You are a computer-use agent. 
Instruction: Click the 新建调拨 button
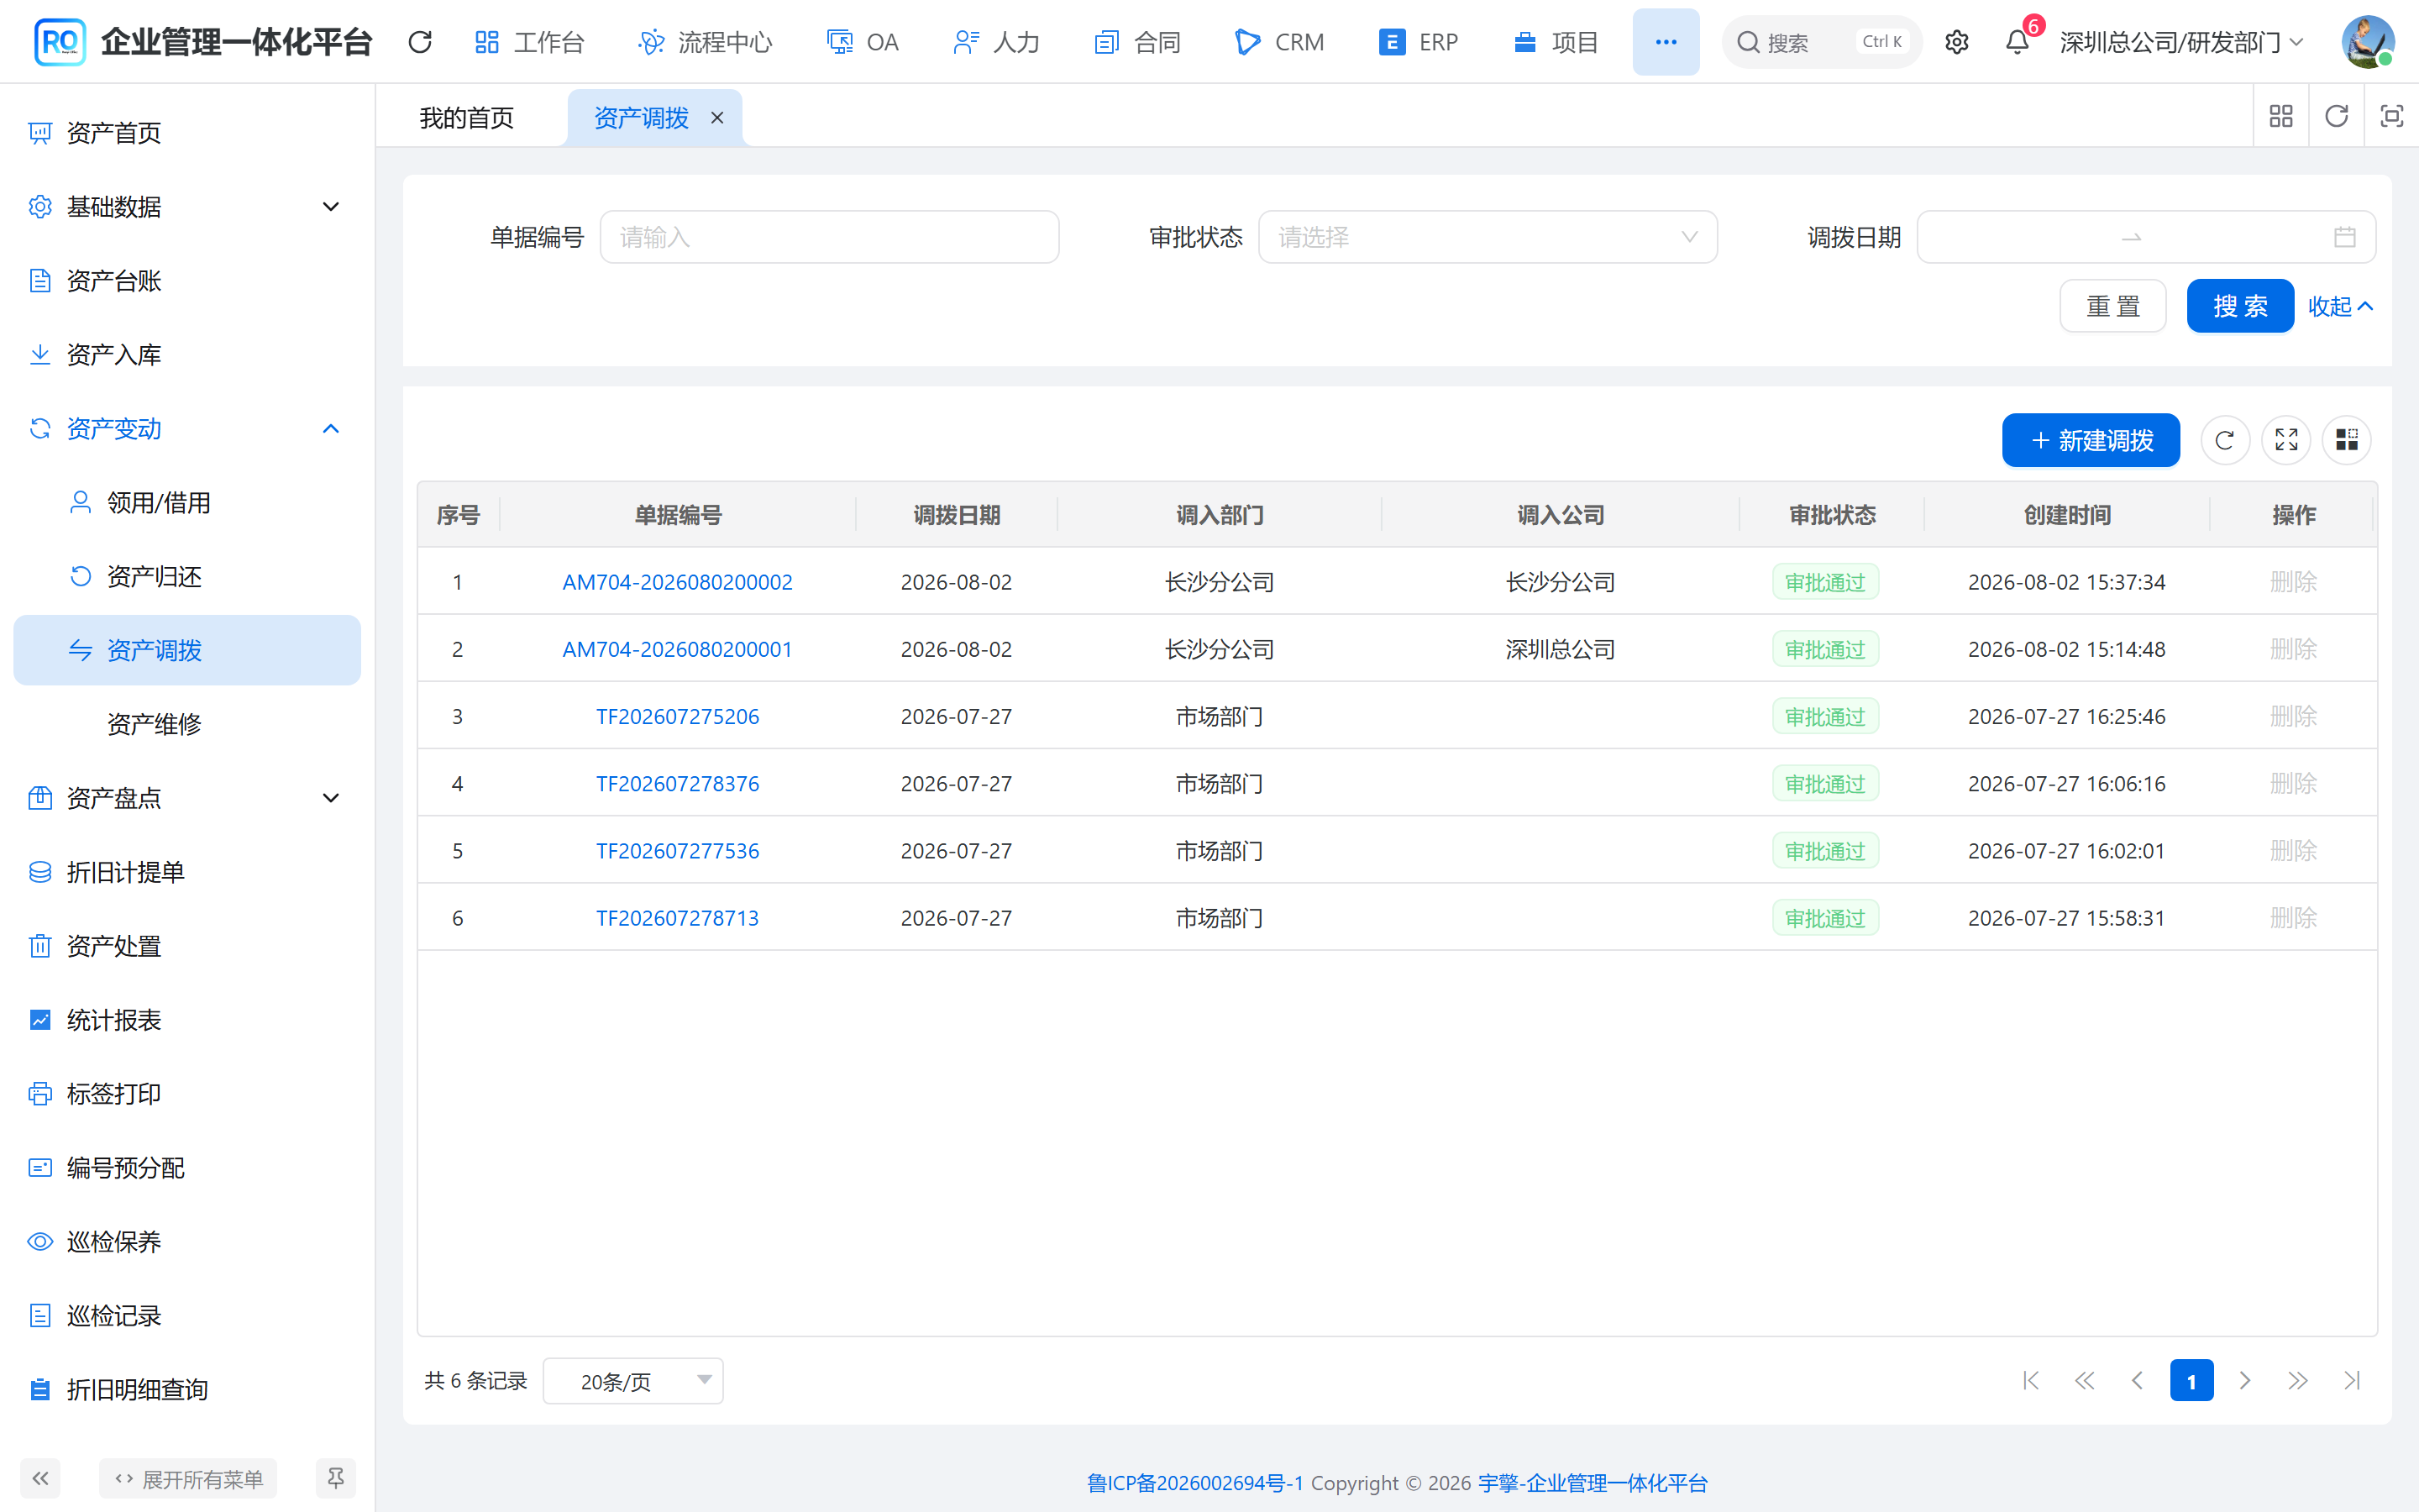(2090, 440)
